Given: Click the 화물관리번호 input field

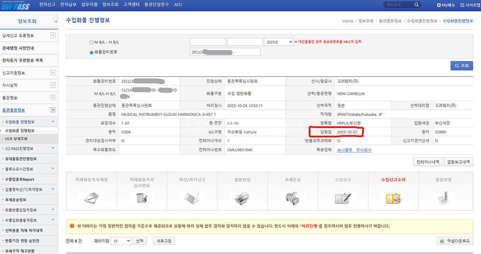Looking at the screenshot, I should [225, 51].
